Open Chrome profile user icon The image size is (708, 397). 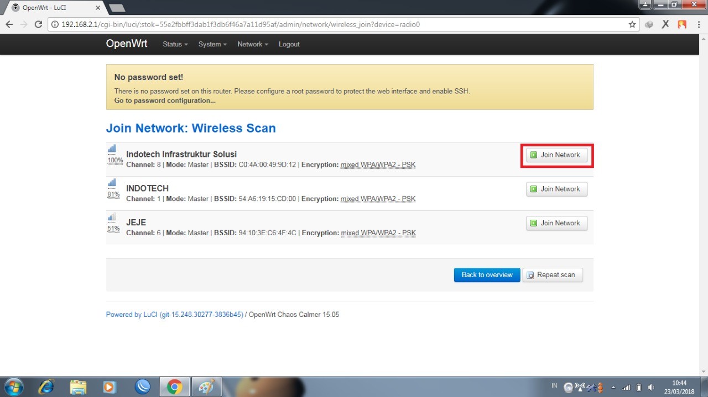point(645,5)
